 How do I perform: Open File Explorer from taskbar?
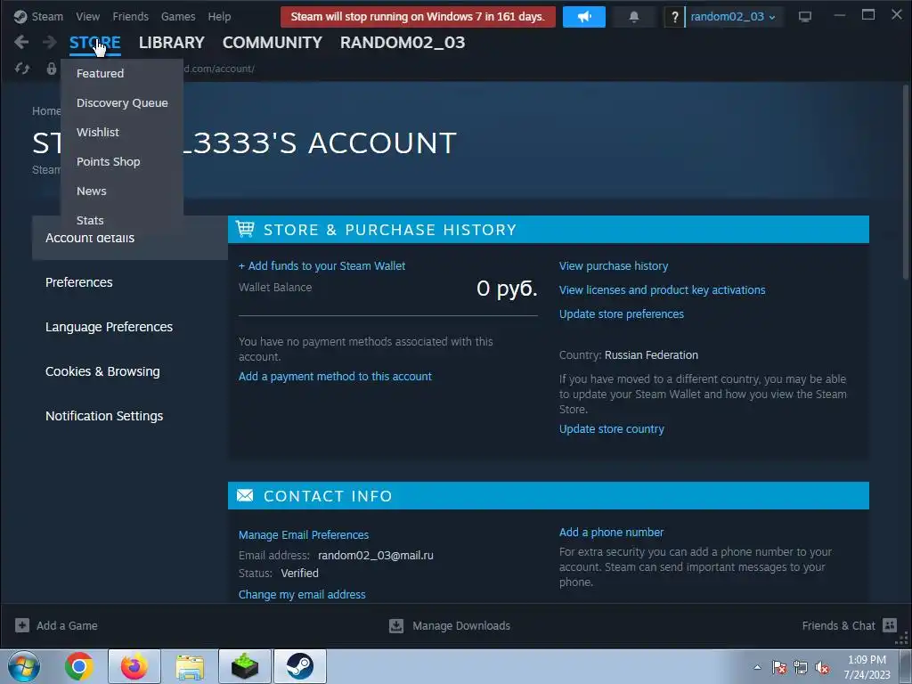190,666
